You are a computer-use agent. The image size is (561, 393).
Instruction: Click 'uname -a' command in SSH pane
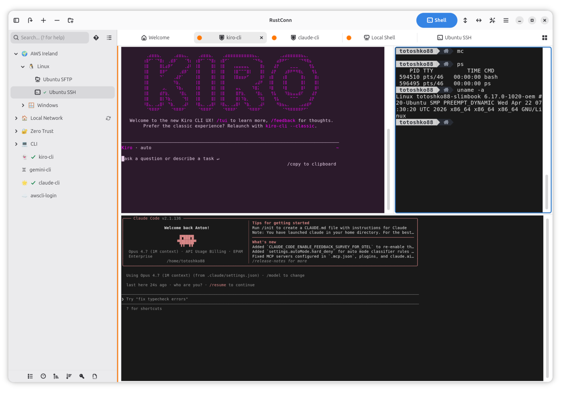[x=470, y=90]
